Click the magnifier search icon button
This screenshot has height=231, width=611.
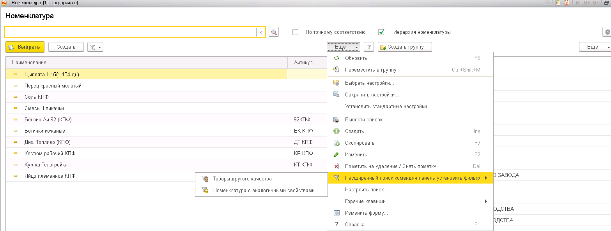[x=274, y=32]
